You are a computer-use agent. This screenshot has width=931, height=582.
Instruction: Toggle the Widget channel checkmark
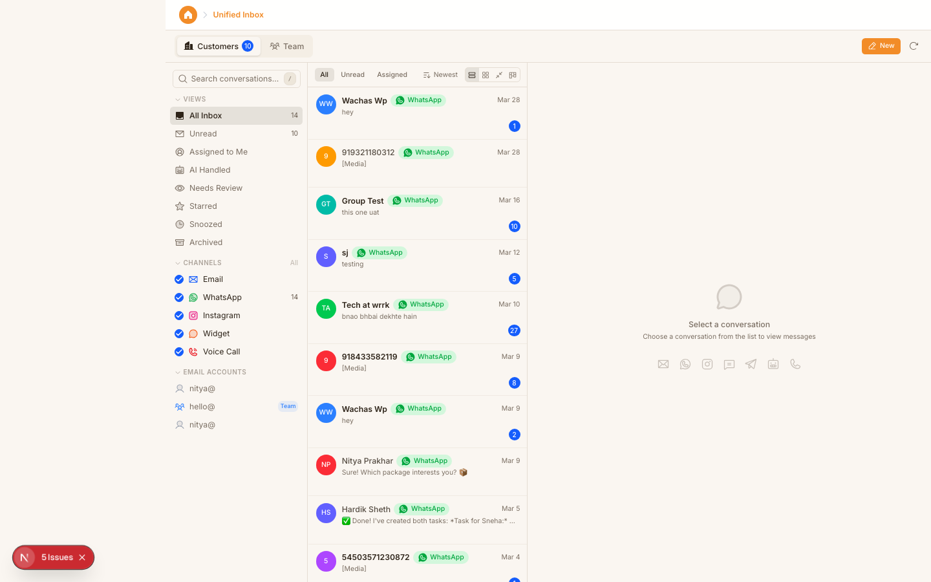pos(179,333)
